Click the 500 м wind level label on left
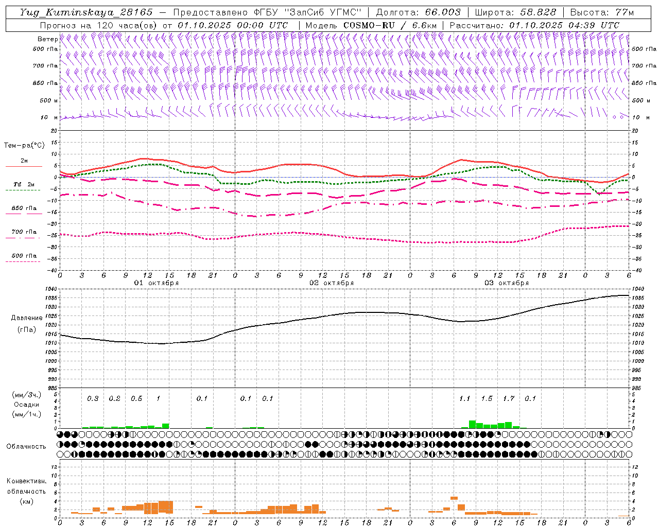This screenshot has height=527, width=659. (49, 100)
